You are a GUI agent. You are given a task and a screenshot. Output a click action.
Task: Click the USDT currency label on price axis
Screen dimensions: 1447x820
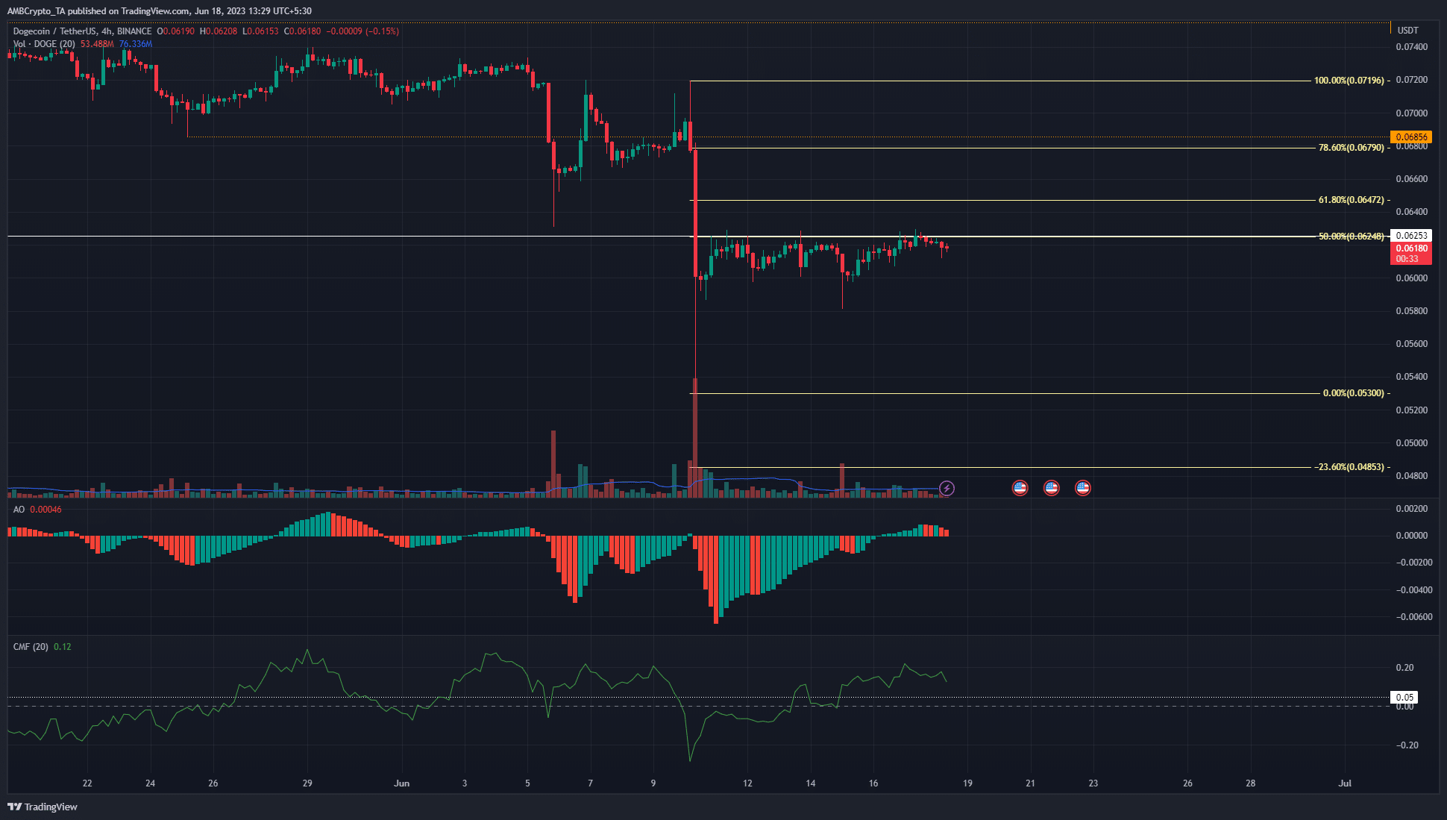tap(1408, 31)
